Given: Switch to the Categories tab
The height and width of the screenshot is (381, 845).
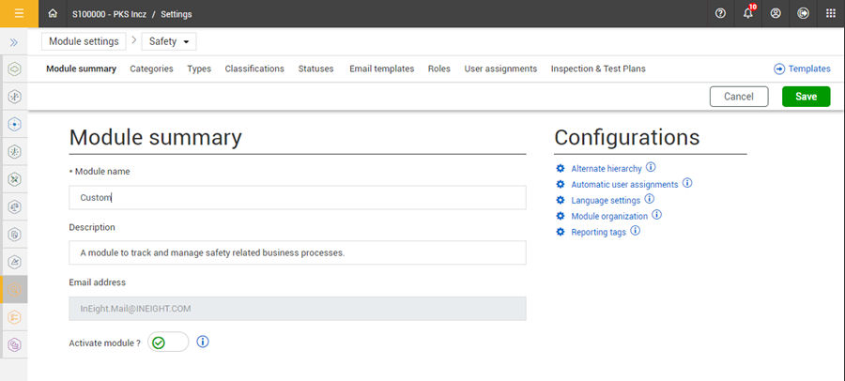Looking at the screenshot, I should (x=151, y=69).
